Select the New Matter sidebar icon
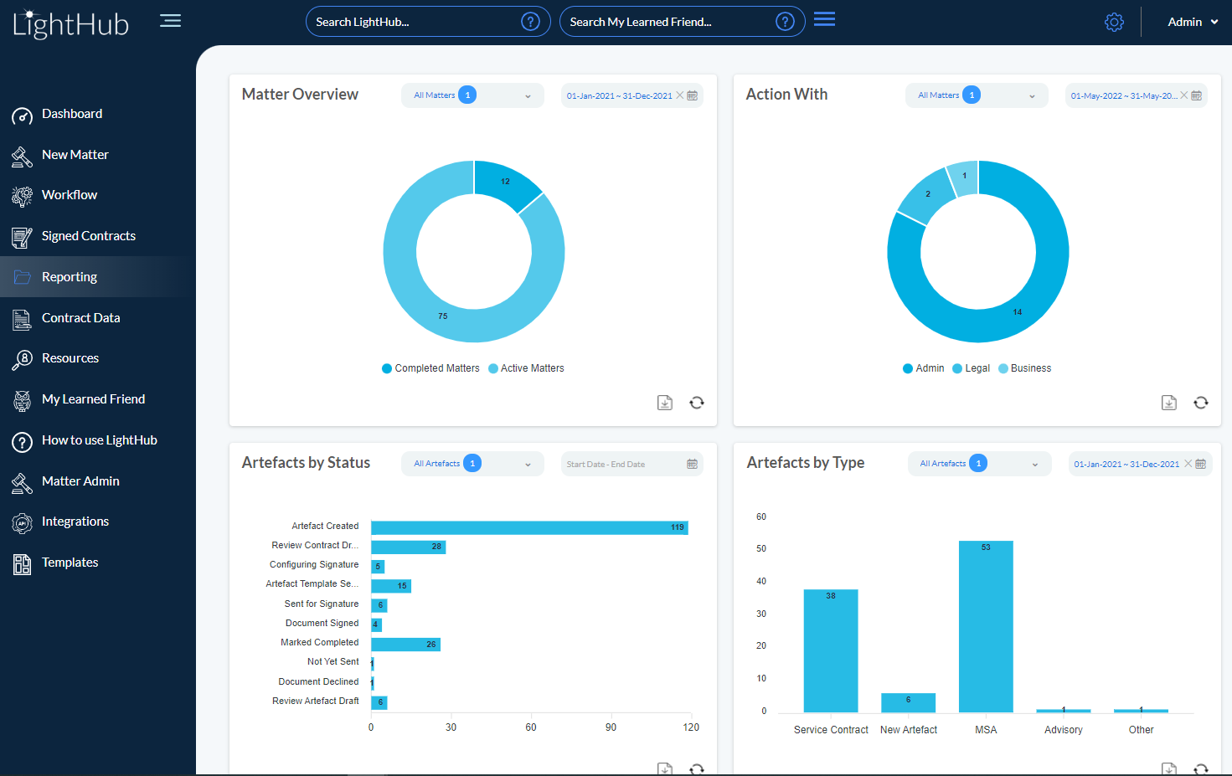 click(23, 155)
